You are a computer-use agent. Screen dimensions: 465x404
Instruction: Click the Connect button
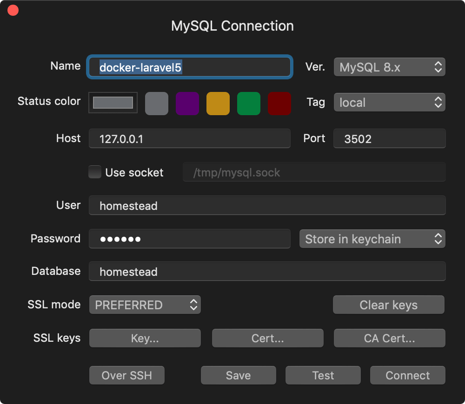point(407,375)
